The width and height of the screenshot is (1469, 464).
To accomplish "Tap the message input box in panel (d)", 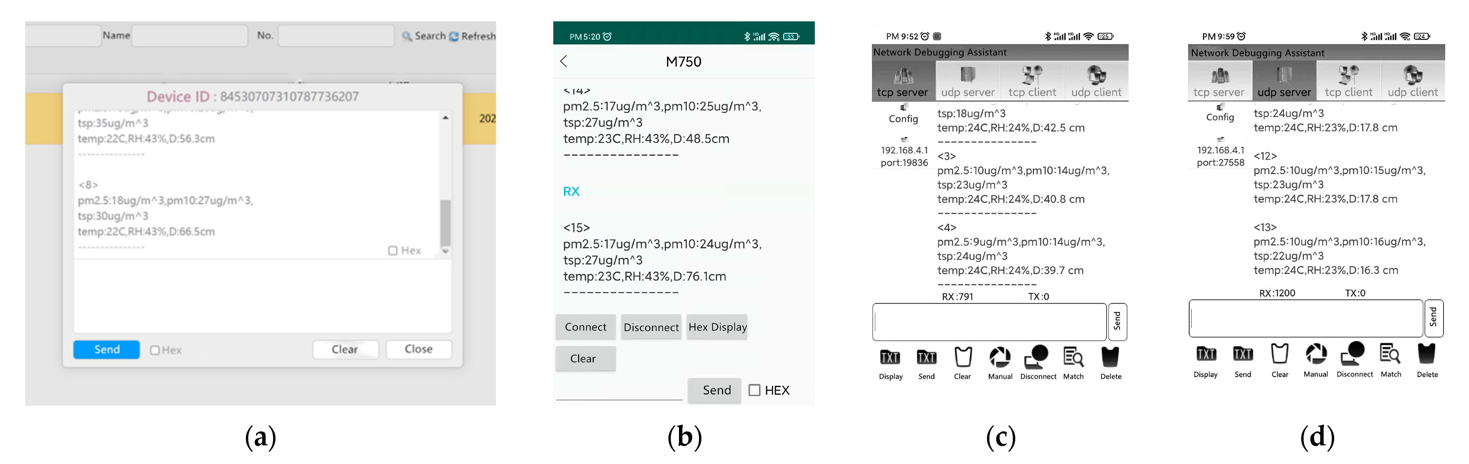I will [1306, 318].
